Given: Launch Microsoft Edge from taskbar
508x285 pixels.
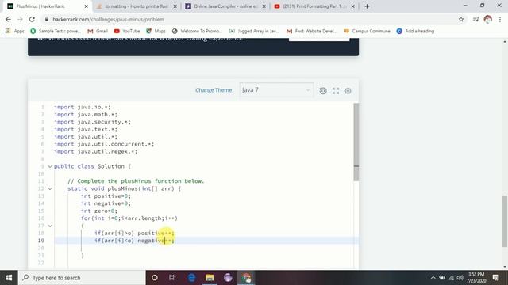Looking at the screenshot, I should tap(191, 278).
